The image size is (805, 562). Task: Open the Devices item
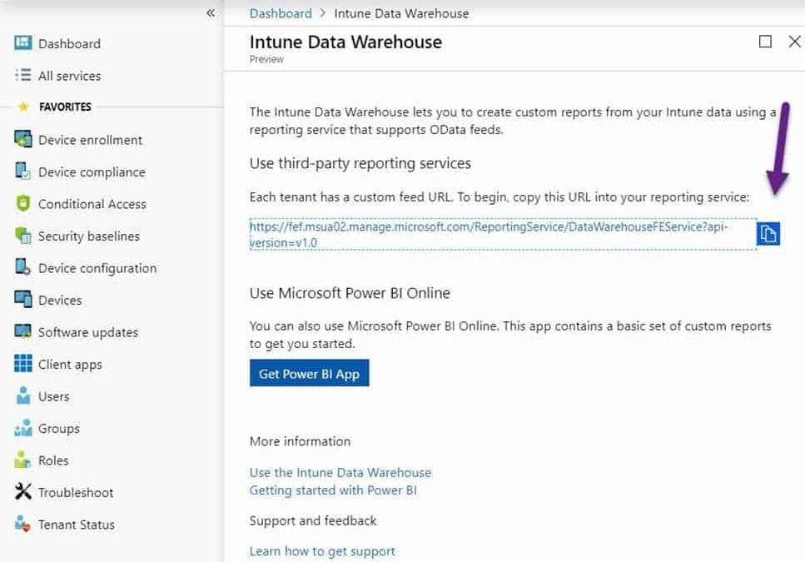click(x=60, y=301)
